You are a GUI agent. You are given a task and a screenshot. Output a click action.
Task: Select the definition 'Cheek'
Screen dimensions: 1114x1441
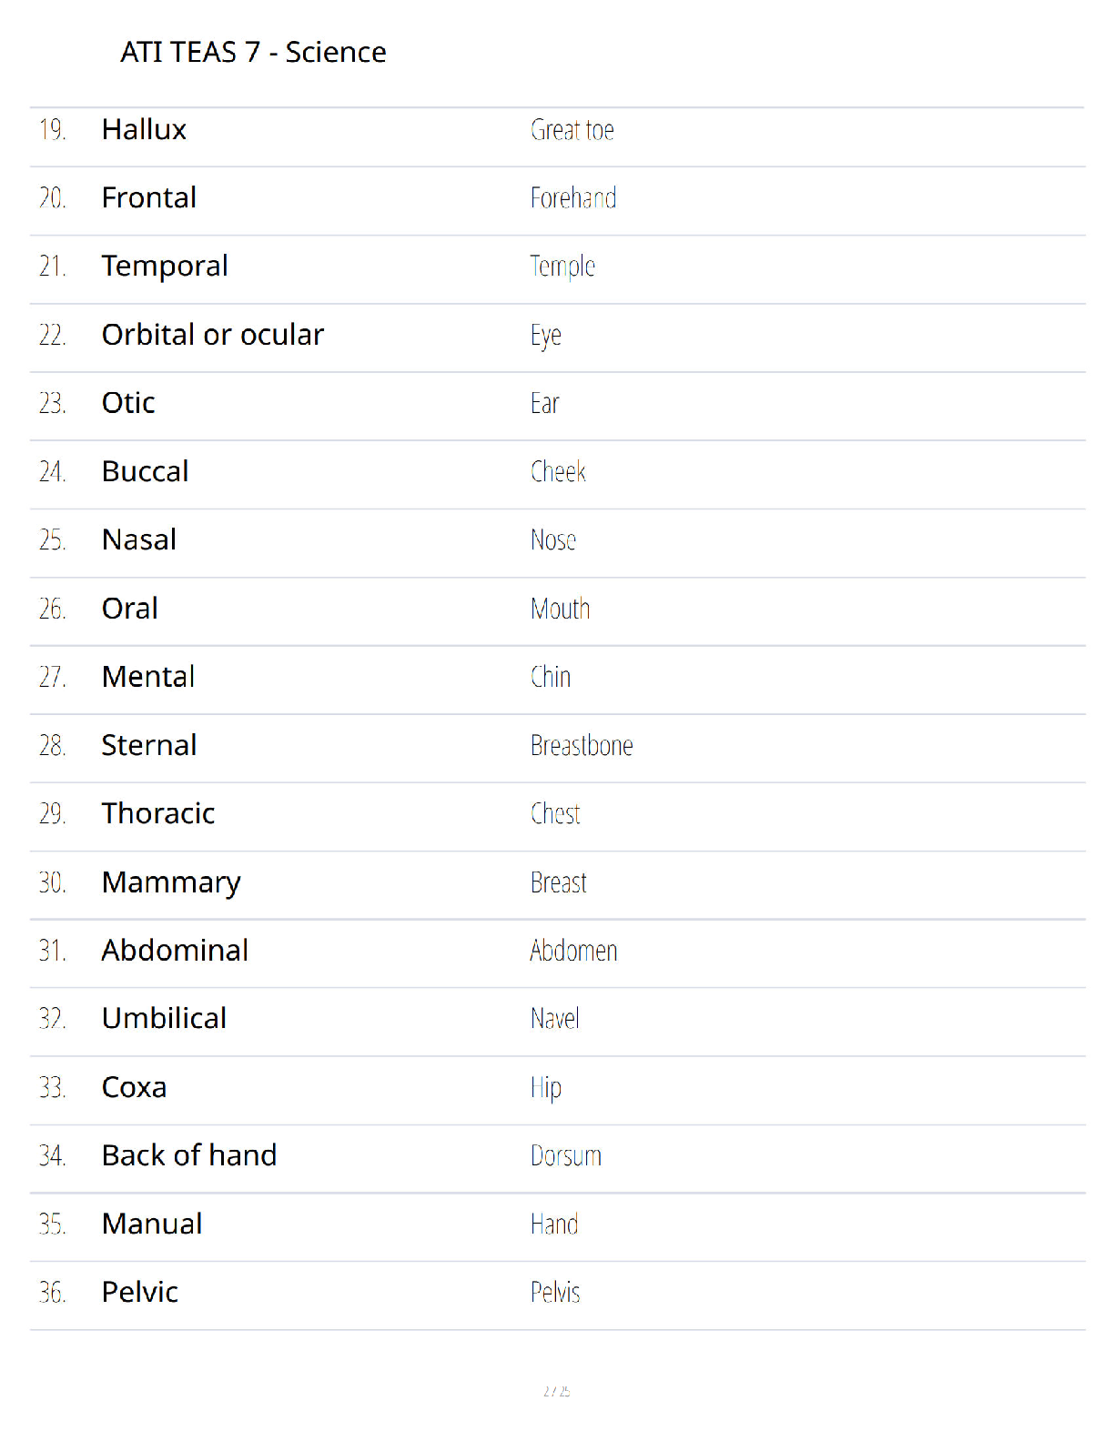(x=558, y=471)
